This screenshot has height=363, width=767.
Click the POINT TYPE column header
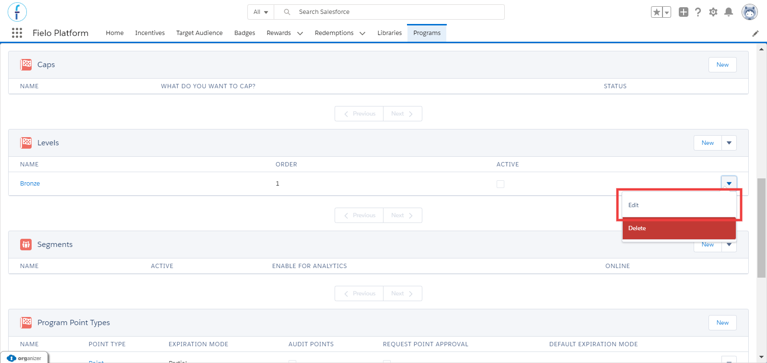[x=107, y=344]
